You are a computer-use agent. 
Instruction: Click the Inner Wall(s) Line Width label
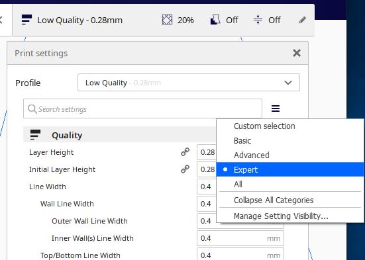coord(93,238)
